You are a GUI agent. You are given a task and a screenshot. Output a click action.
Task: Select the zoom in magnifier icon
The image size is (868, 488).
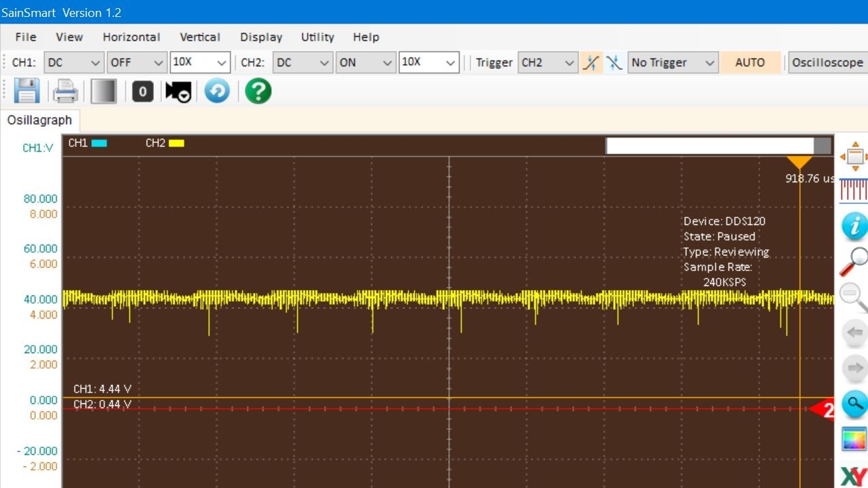854,261
